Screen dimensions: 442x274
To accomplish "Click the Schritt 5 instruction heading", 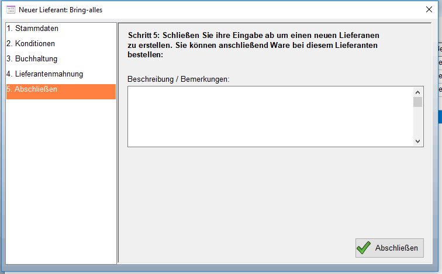I will tap(253, 45).
